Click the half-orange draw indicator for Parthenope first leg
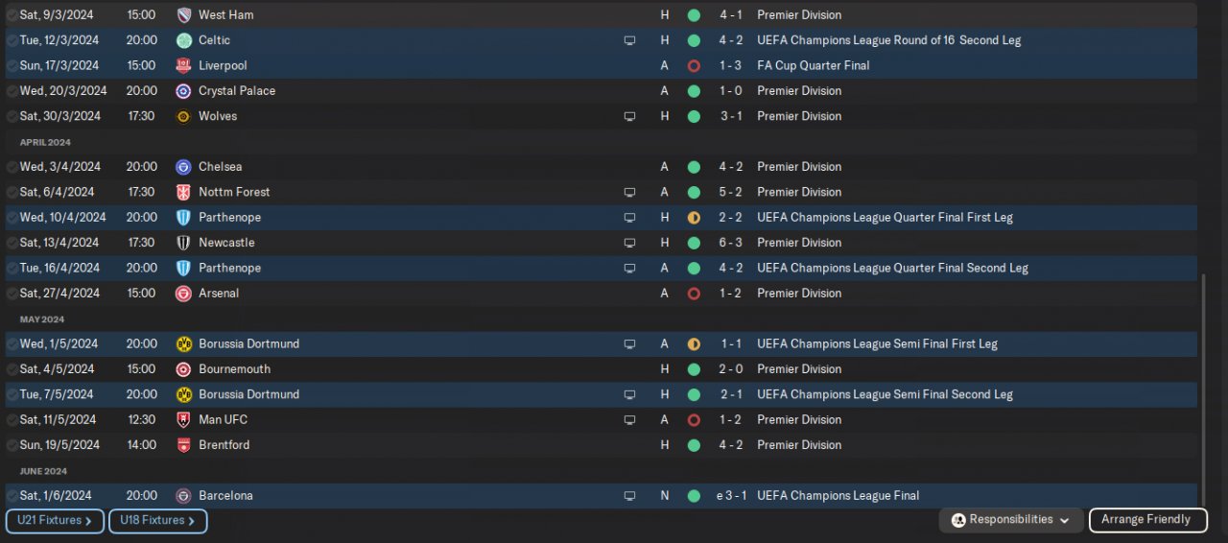 (694, 218)
